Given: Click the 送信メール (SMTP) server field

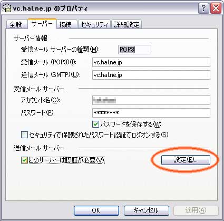Looking at the screenshot, I should click(151, 75).
